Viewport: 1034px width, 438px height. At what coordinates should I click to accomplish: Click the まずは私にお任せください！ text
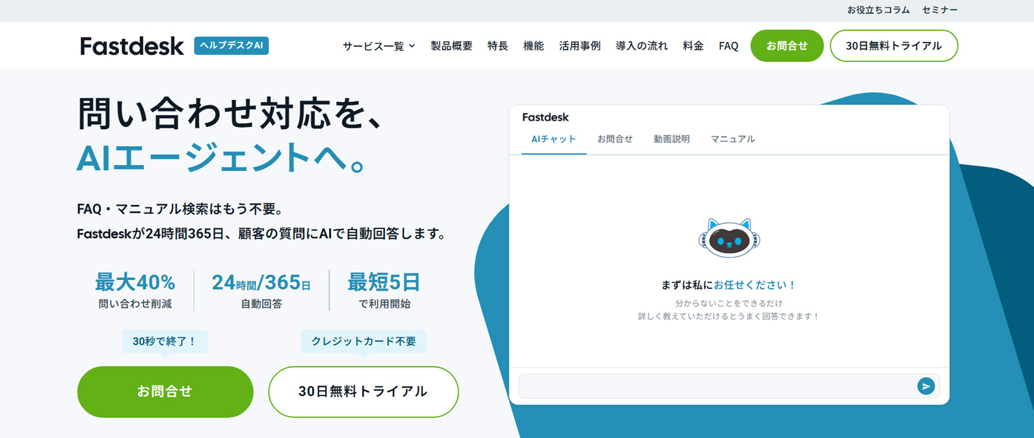tap(728, 285)
